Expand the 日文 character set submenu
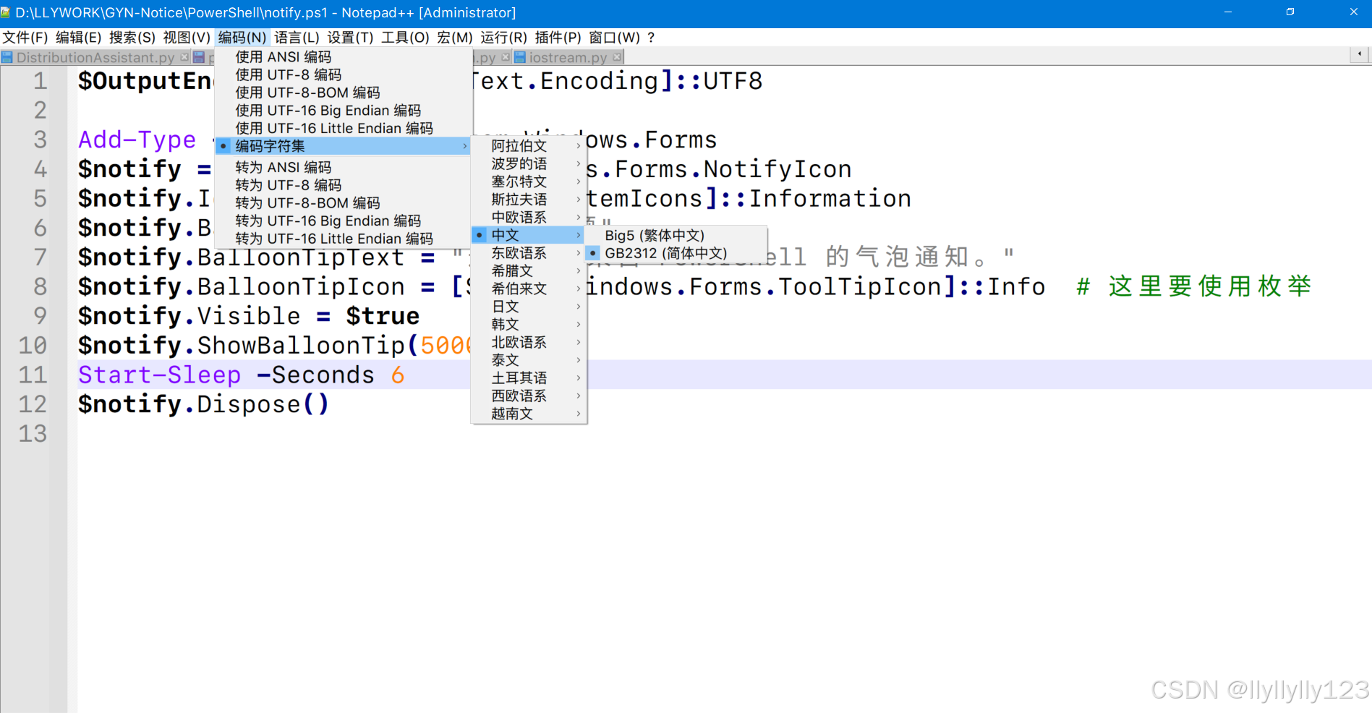Screen dimensions: 1372x713 [x=505, y=306]
